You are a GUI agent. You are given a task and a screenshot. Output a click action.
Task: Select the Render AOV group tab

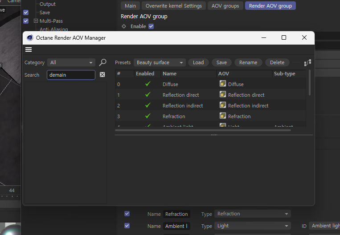click(x=270, y=6)
